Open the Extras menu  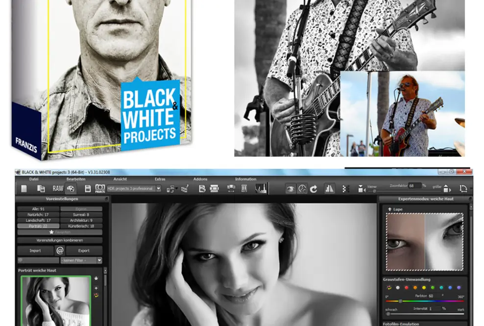coord(160,179)
